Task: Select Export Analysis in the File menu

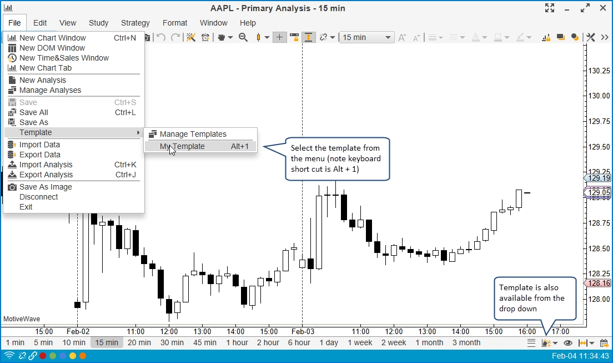Action: (73, 175)
